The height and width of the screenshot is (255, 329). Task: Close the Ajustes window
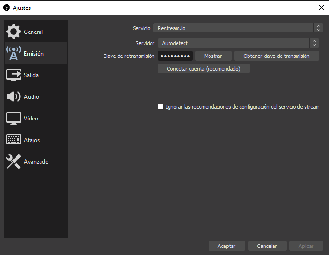coord(321,8)
